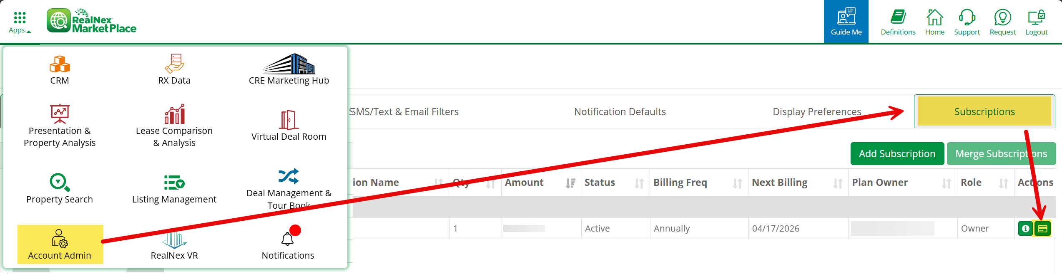Image resolution: width=1062 pixels, height=274 pixels.
Task: Switch to SMS/Text & Email Filters tab
Action: (404, 111)
